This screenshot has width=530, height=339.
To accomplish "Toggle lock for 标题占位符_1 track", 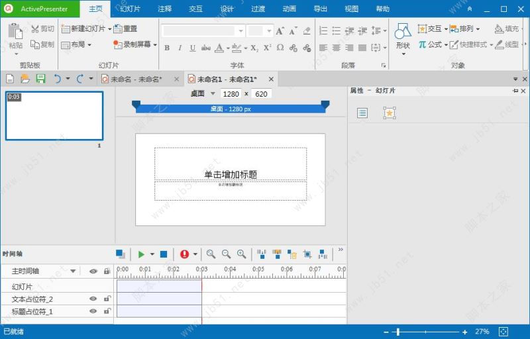I will pos(107,311).
